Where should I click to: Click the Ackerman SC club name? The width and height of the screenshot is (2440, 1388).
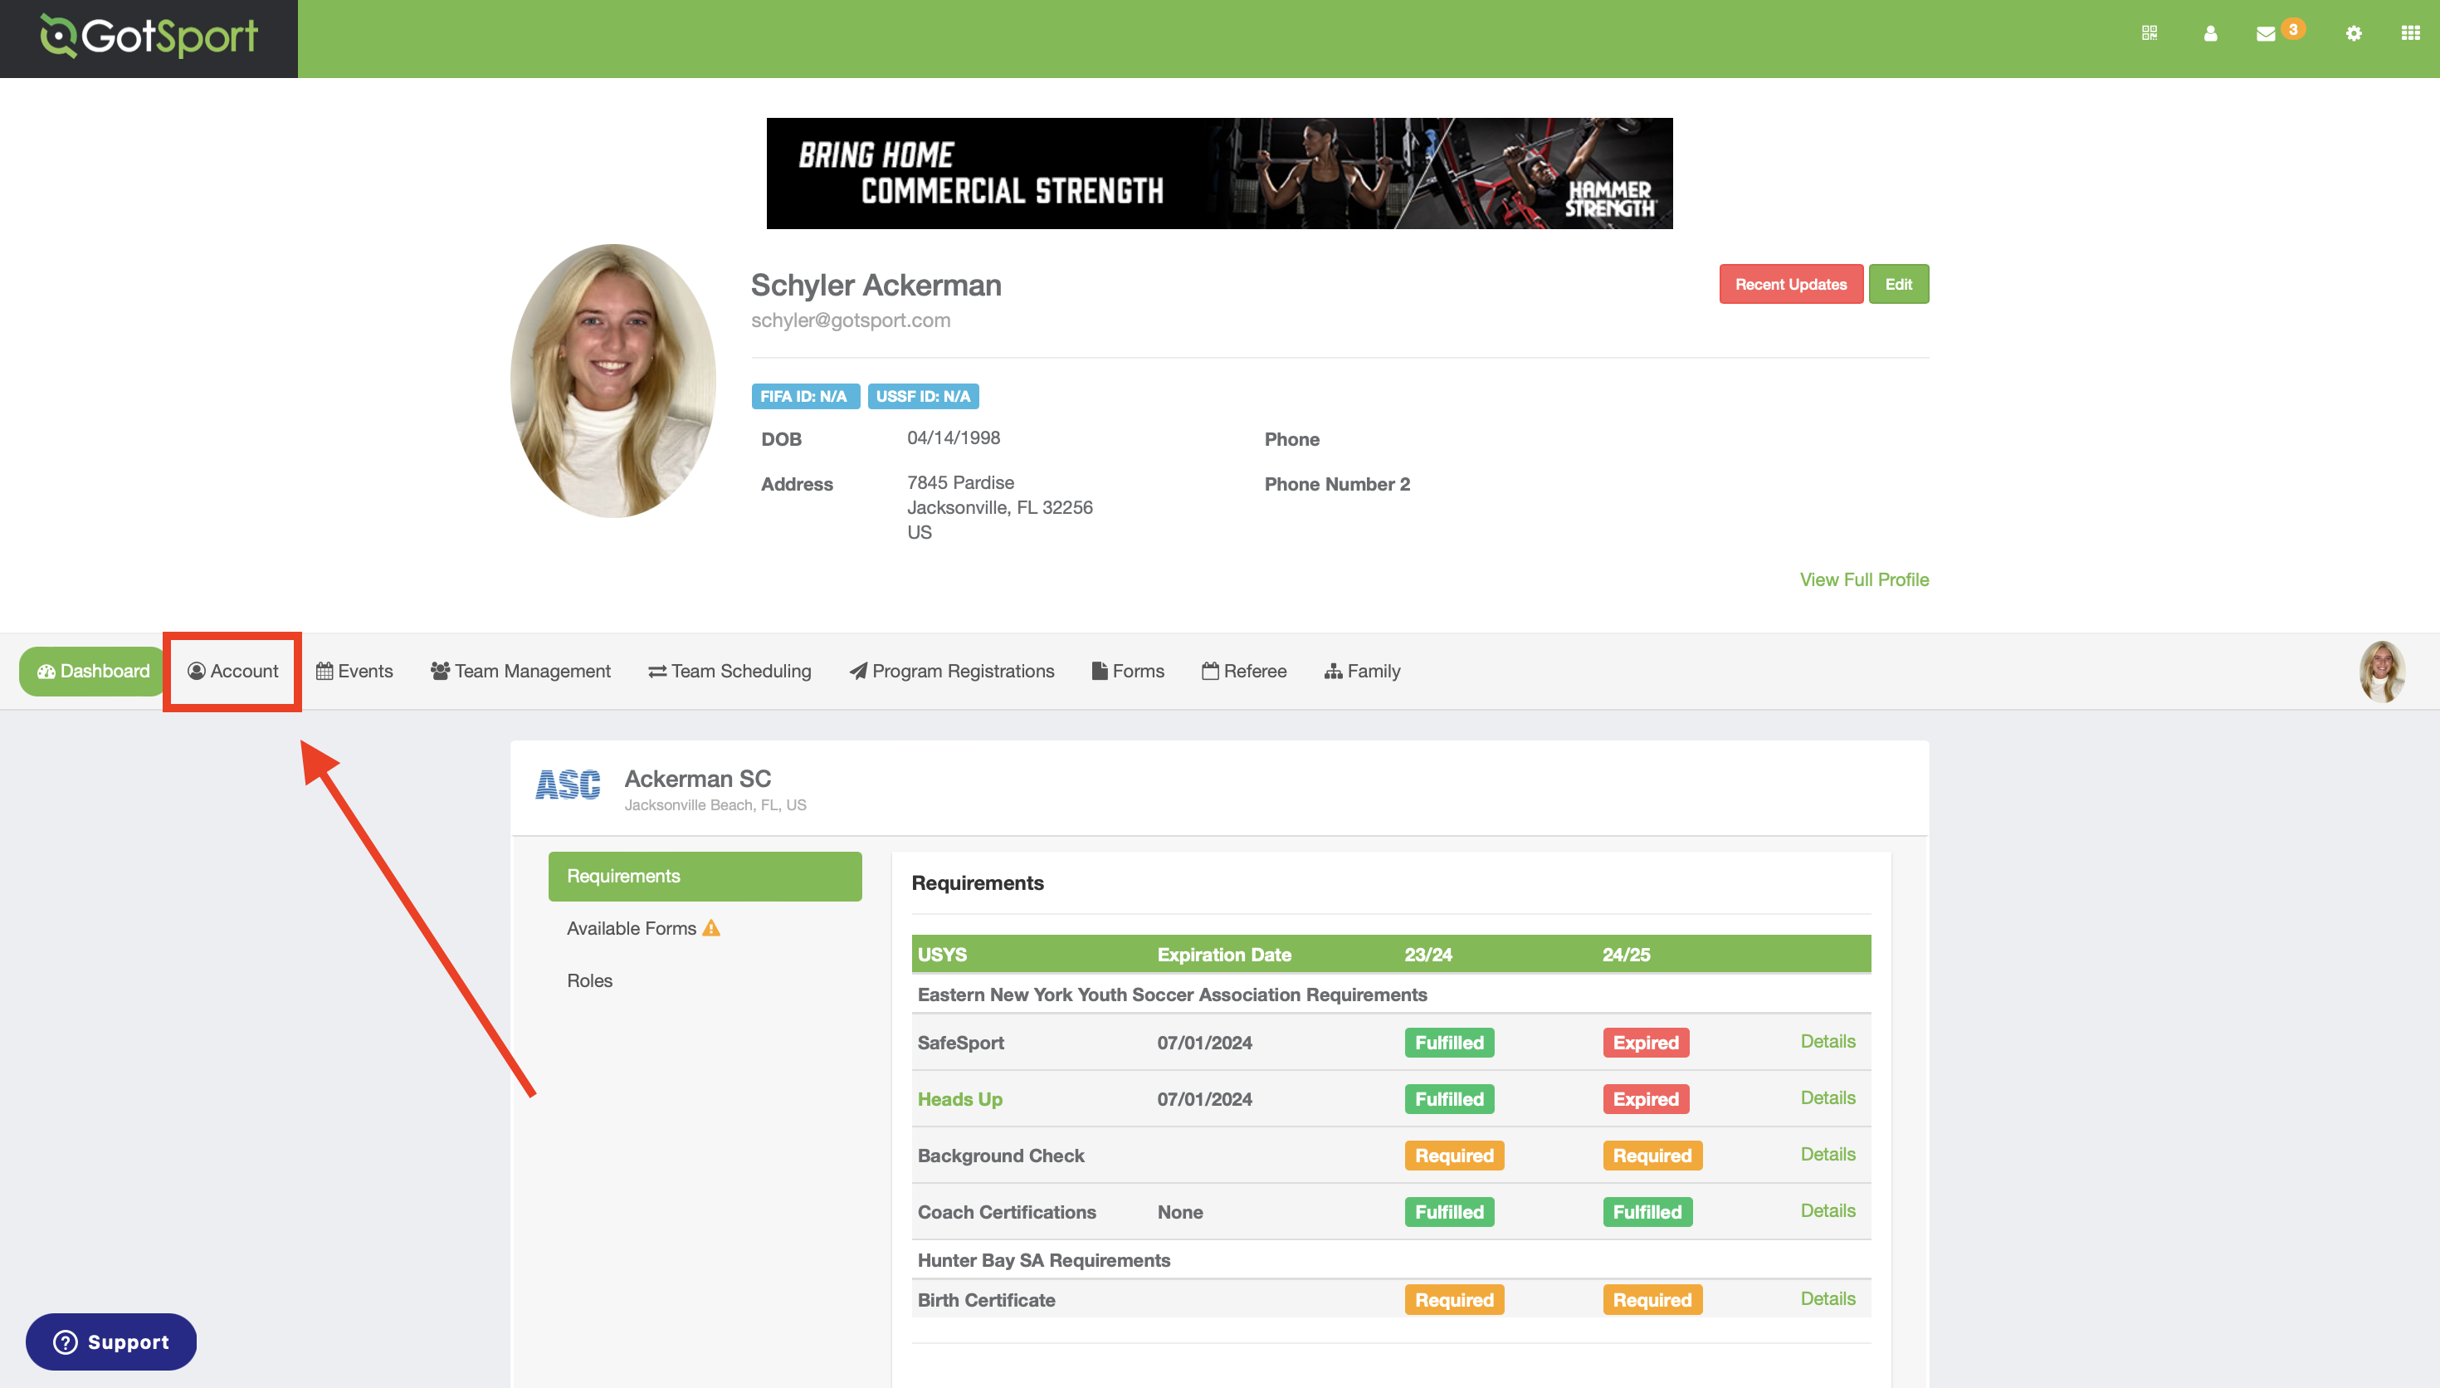click(x=697, y=779)
